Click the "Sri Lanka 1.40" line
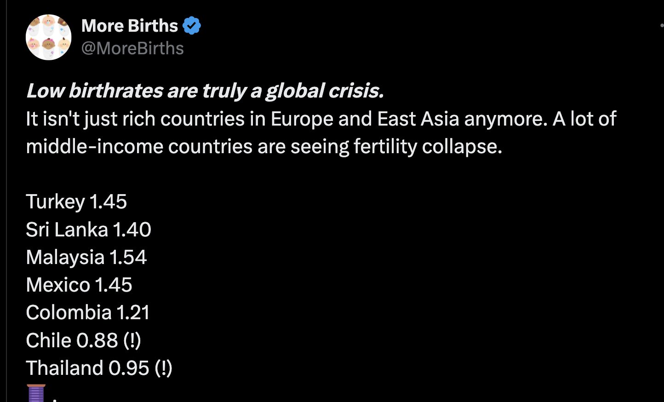The width and height of the screenshot is (664, 402). (x=88, y=229)
